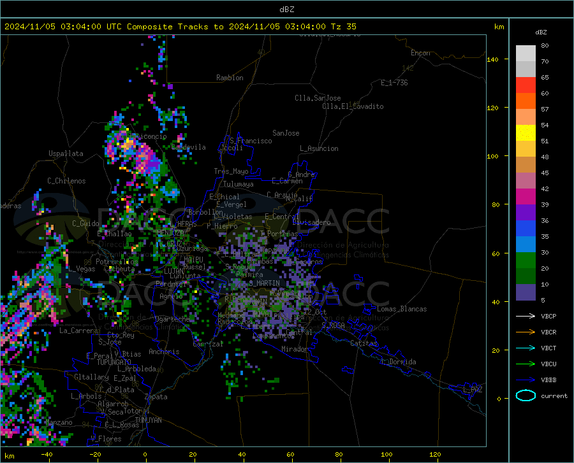Click the orange VBCR arrow legend icon
Screen dimensions: 574x463
point(526,332)
